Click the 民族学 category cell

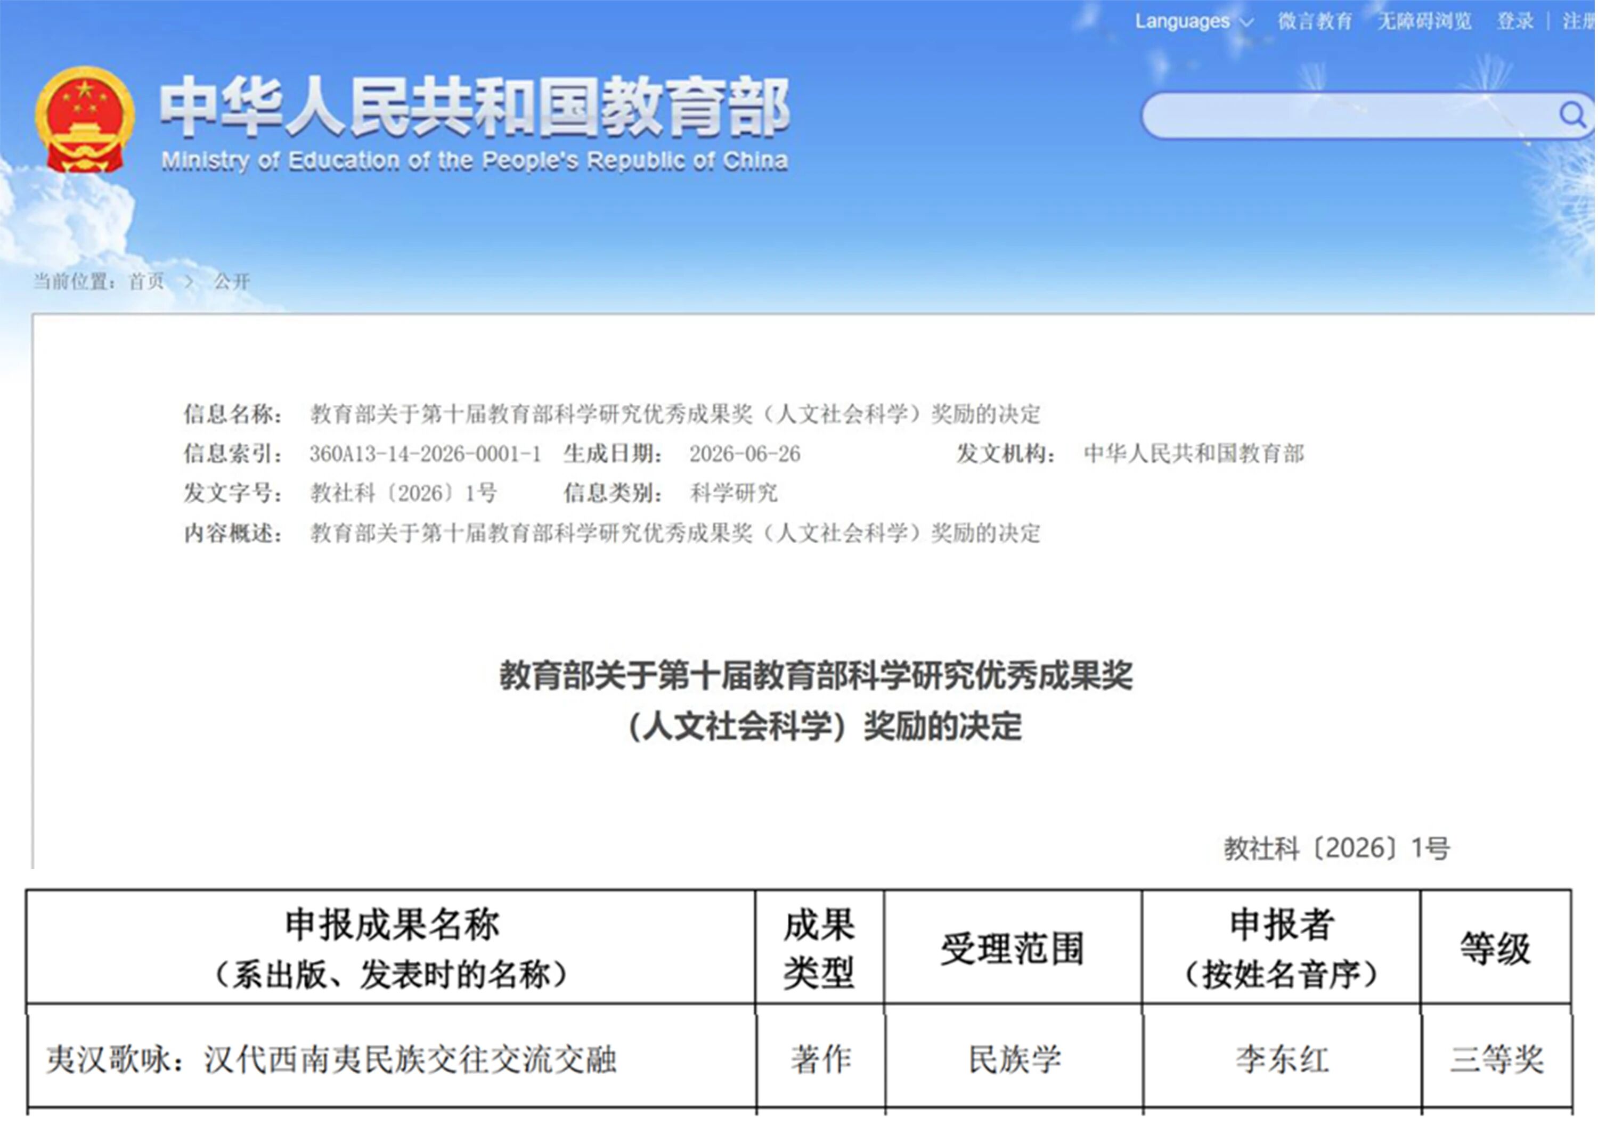pyautogui.click(x=1015, y=1059)
